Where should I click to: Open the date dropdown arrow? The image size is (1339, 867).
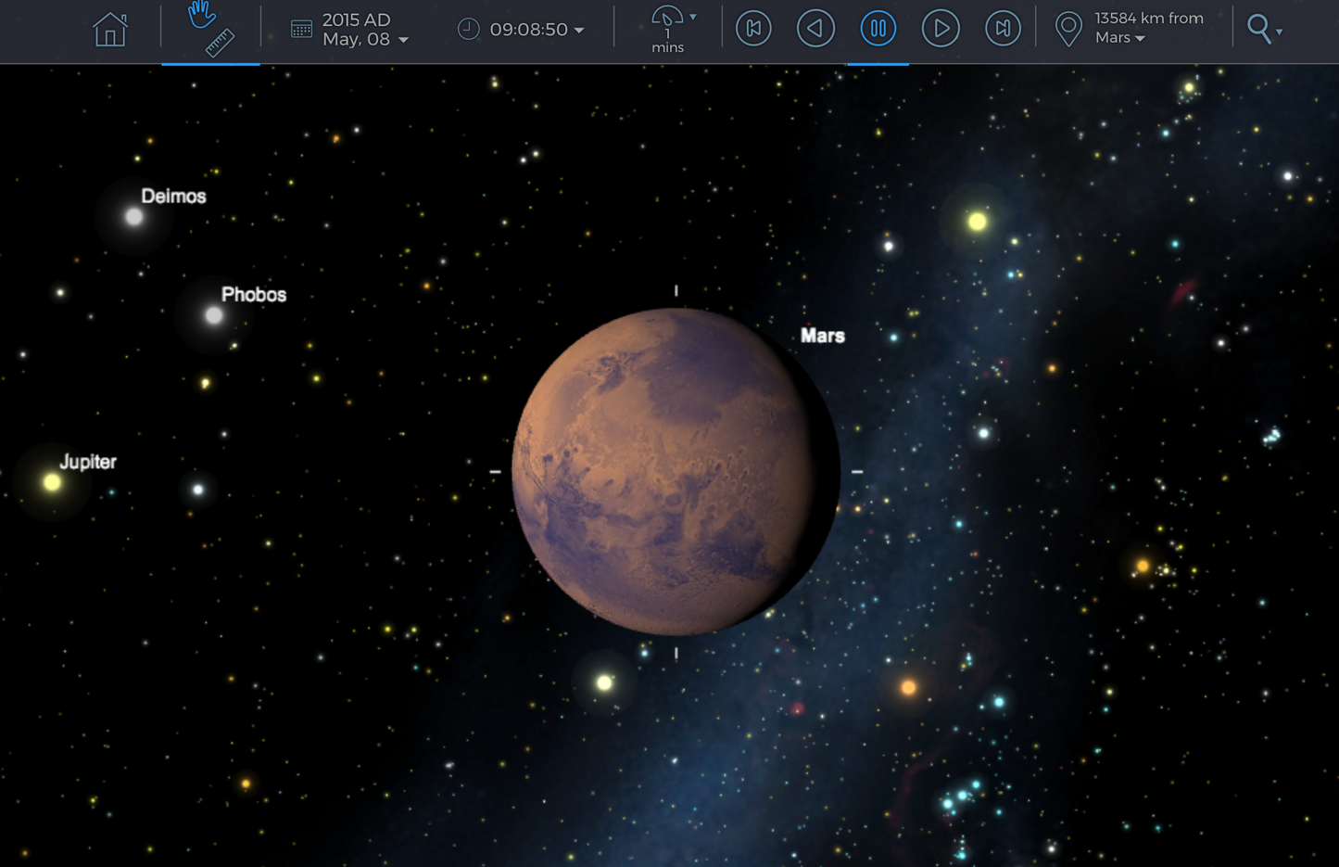pos(403,41)
